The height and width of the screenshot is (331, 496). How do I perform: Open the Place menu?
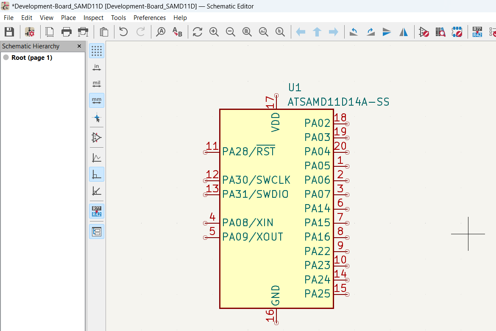click(68, 17)
